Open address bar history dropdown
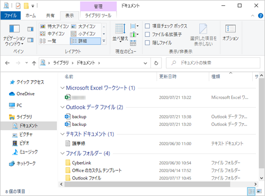This screenshot has width=265, height=196. click(x=145, y=63)
